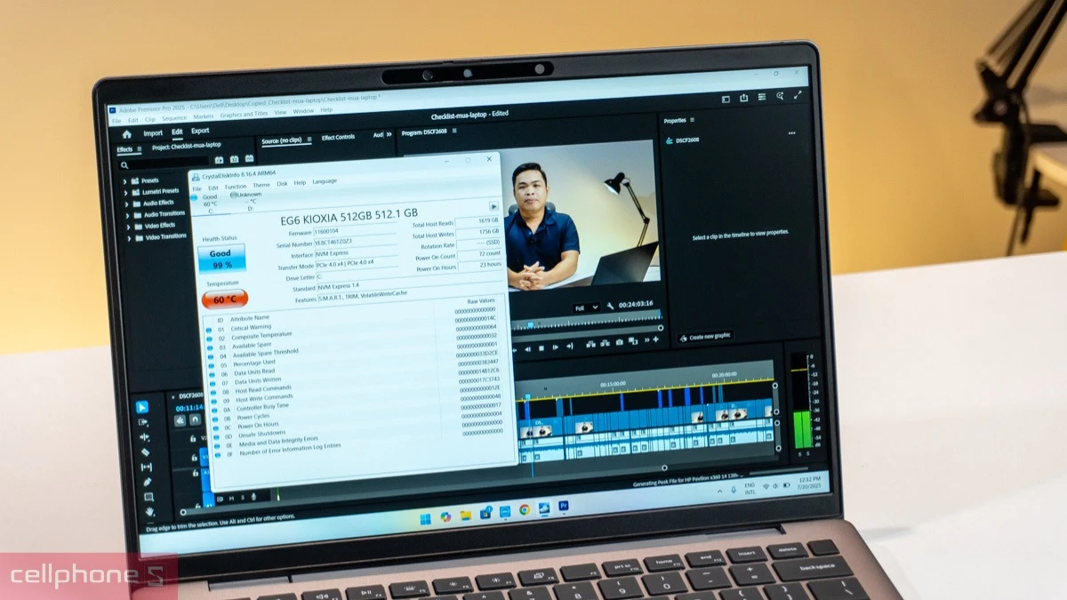Open Workspaces icon in header
Screen dimensions: 1067x600
coord(726,99)
